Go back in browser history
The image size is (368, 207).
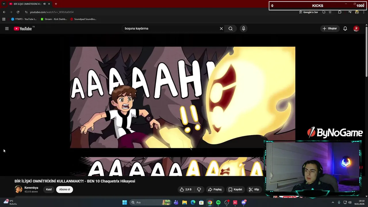tap(4, 12)
